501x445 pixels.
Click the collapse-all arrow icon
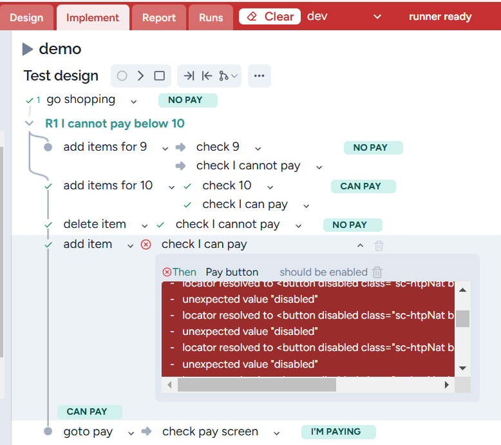[x=207, y=76]
